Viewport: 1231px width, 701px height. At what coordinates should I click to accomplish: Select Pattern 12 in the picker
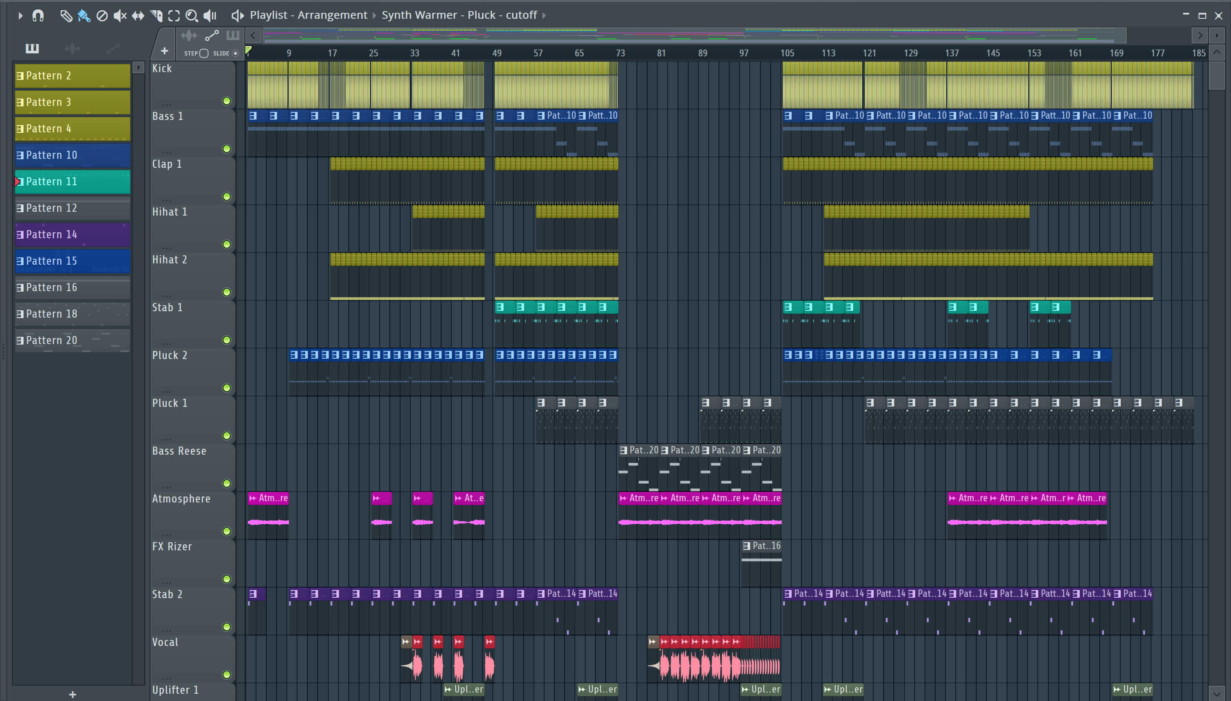[x=73, y=208]
